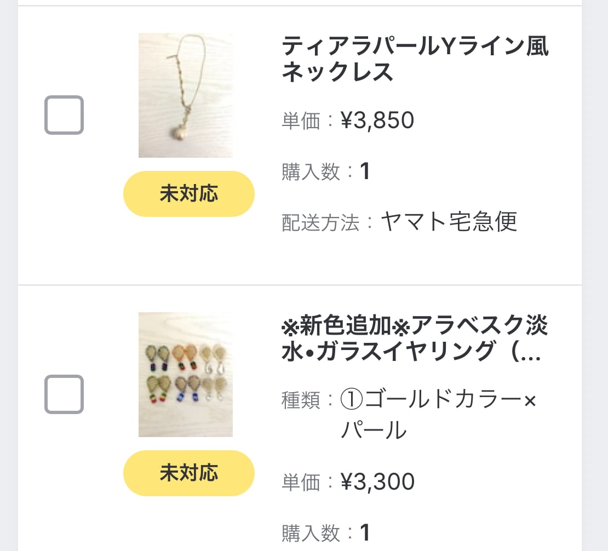
Task: Select the ¥3,850 unit price
Action: (377, 120)
